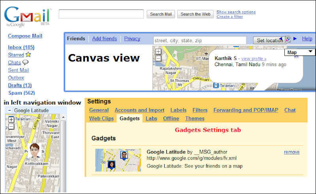Image resolution: width=316 pixels, height=194 pixels.
Task: Open the Help link in Latitude canvas
Action: click(307, 39)
